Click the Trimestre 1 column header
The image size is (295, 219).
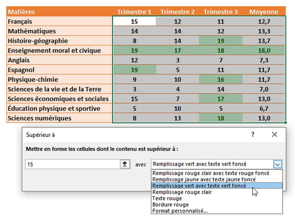coord(134,12)
